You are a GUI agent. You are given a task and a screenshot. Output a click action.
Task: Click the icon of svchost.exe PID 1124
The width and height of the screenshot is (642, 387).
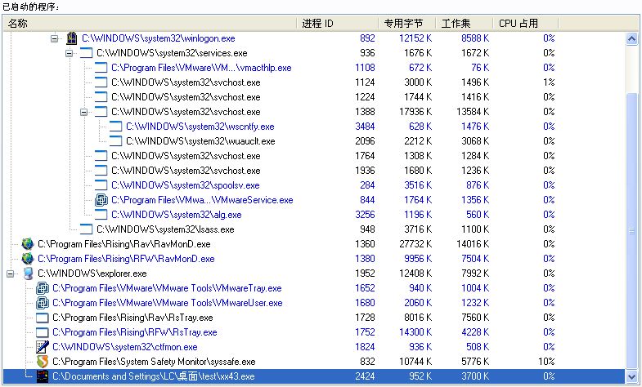[x=101, y=82]
